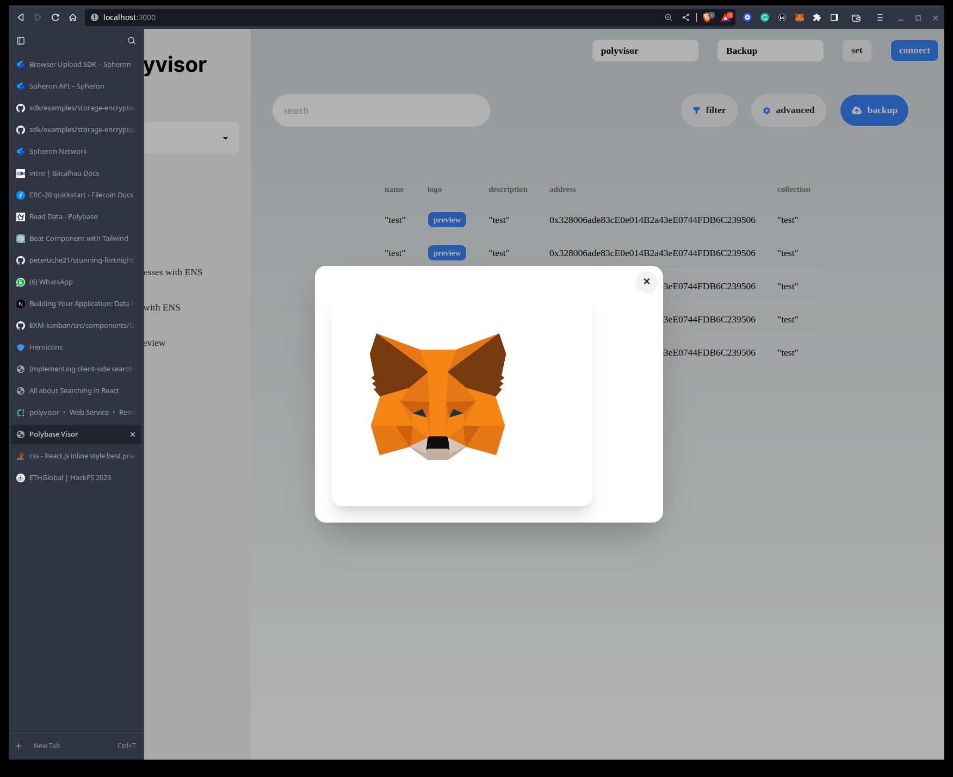Preview logo in first test row
The image size is (953, 777).
[x=447, y=220]
